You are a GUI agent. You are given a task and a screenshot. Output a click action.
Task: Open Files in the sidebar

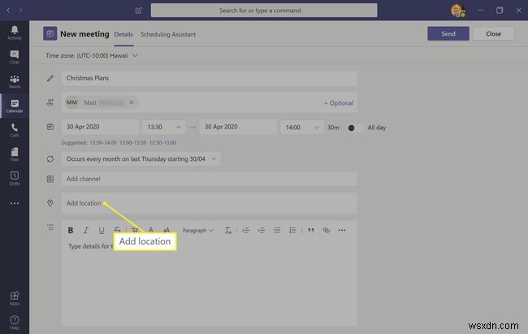pos(15,154)
